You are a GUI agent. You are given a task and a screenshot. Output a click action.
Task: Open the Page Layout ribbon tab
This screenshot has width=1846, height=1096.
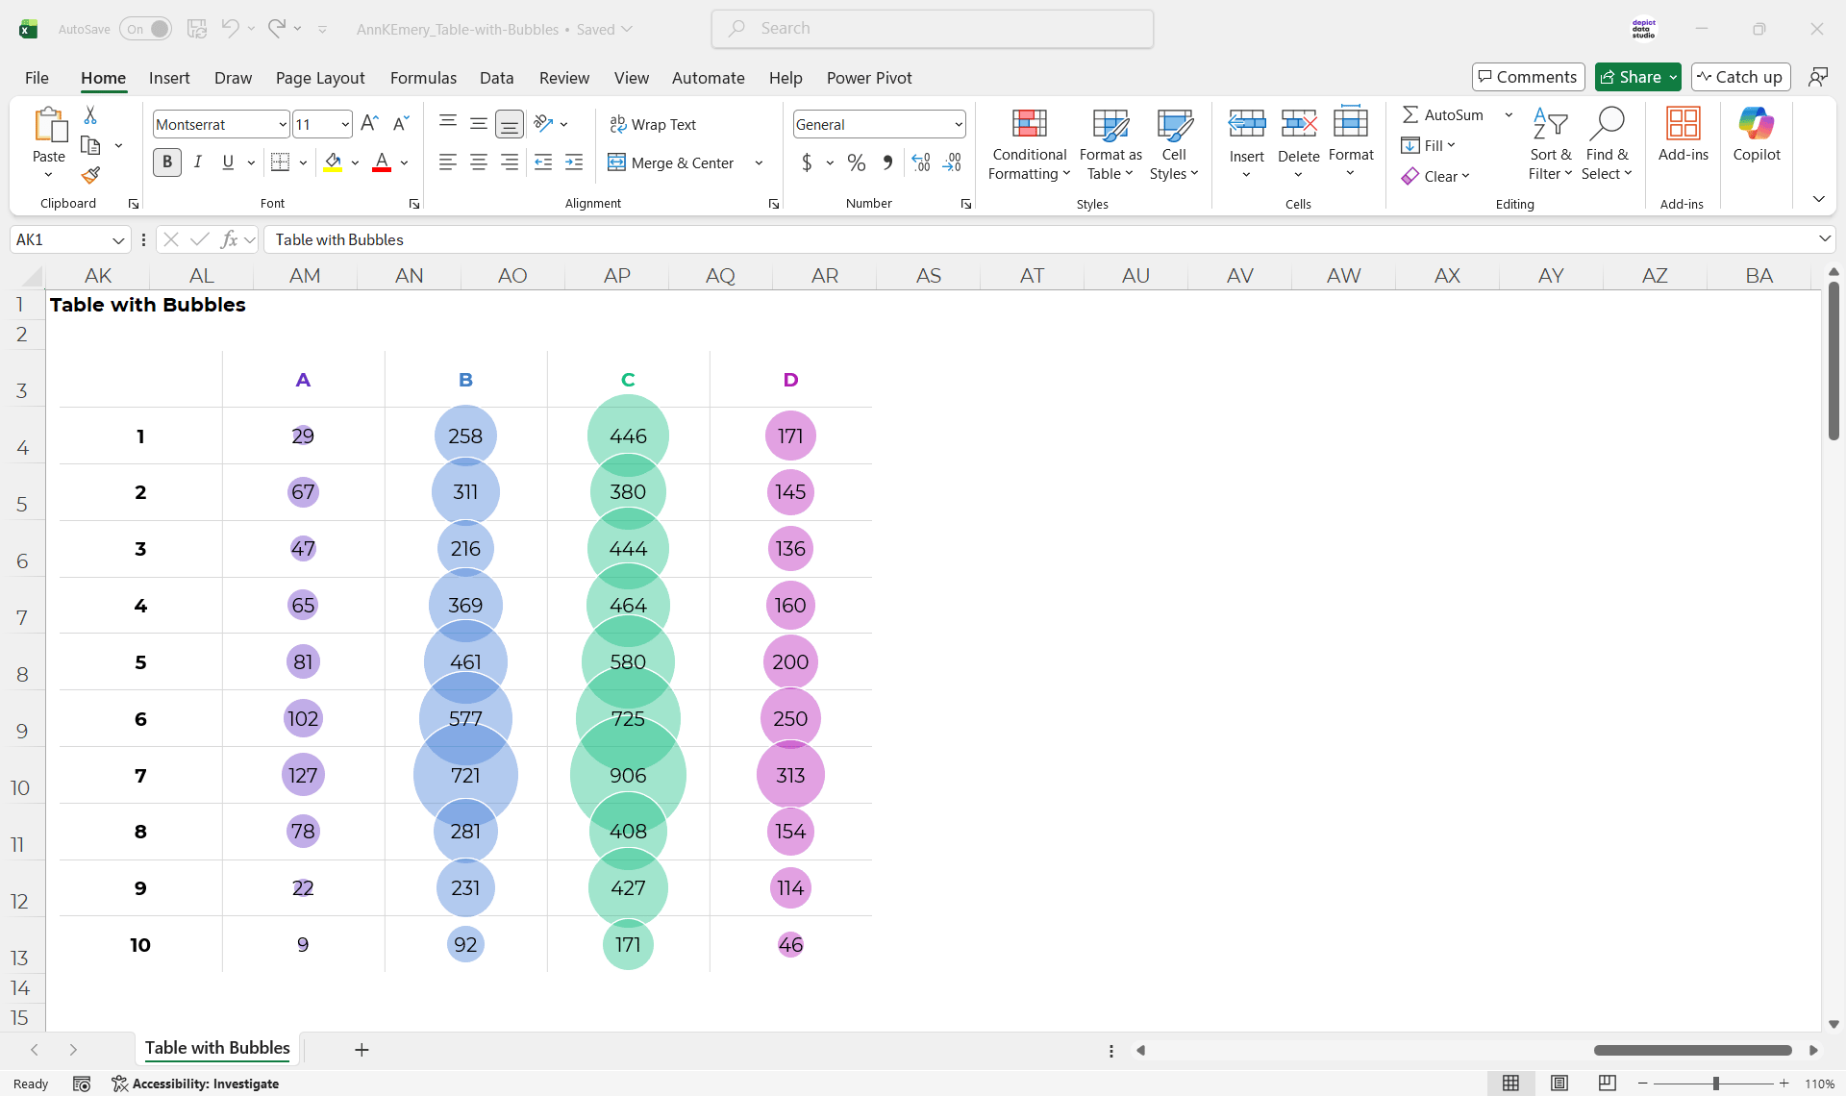coord(319,78)
